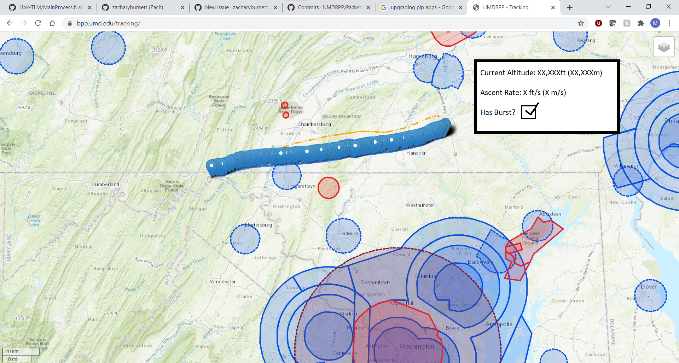Screen dimensions: 679x363
Task: Click the Baltimore map label
Action: 480,262
